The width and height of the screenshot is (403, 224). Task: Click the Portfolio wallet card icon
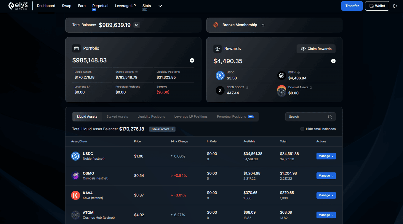click(76, 48)
